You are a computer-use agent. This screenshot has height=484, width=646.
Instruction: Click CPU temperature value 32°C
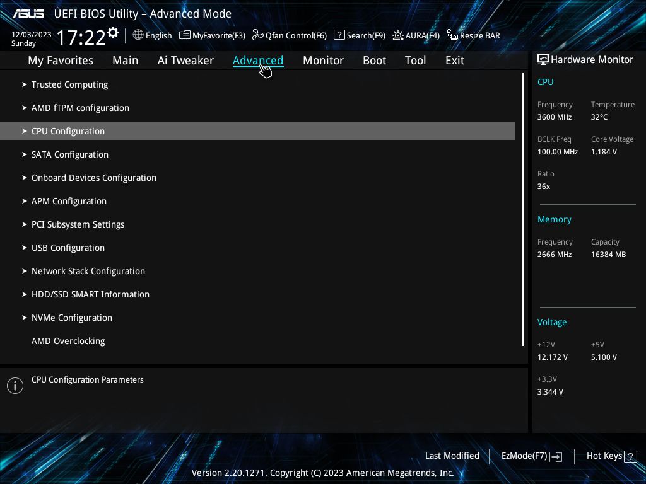coord(599,117)
